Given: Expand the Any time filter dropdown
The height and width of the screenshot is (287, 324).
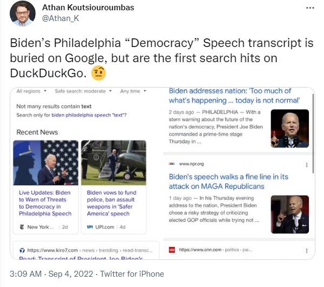Looking at the screenshot, I should pyautogui.click(x=133, y=91).
